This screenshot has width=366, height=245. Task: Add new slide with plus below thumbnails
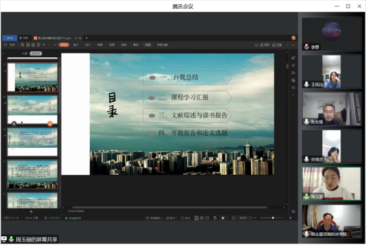[31, 212]
